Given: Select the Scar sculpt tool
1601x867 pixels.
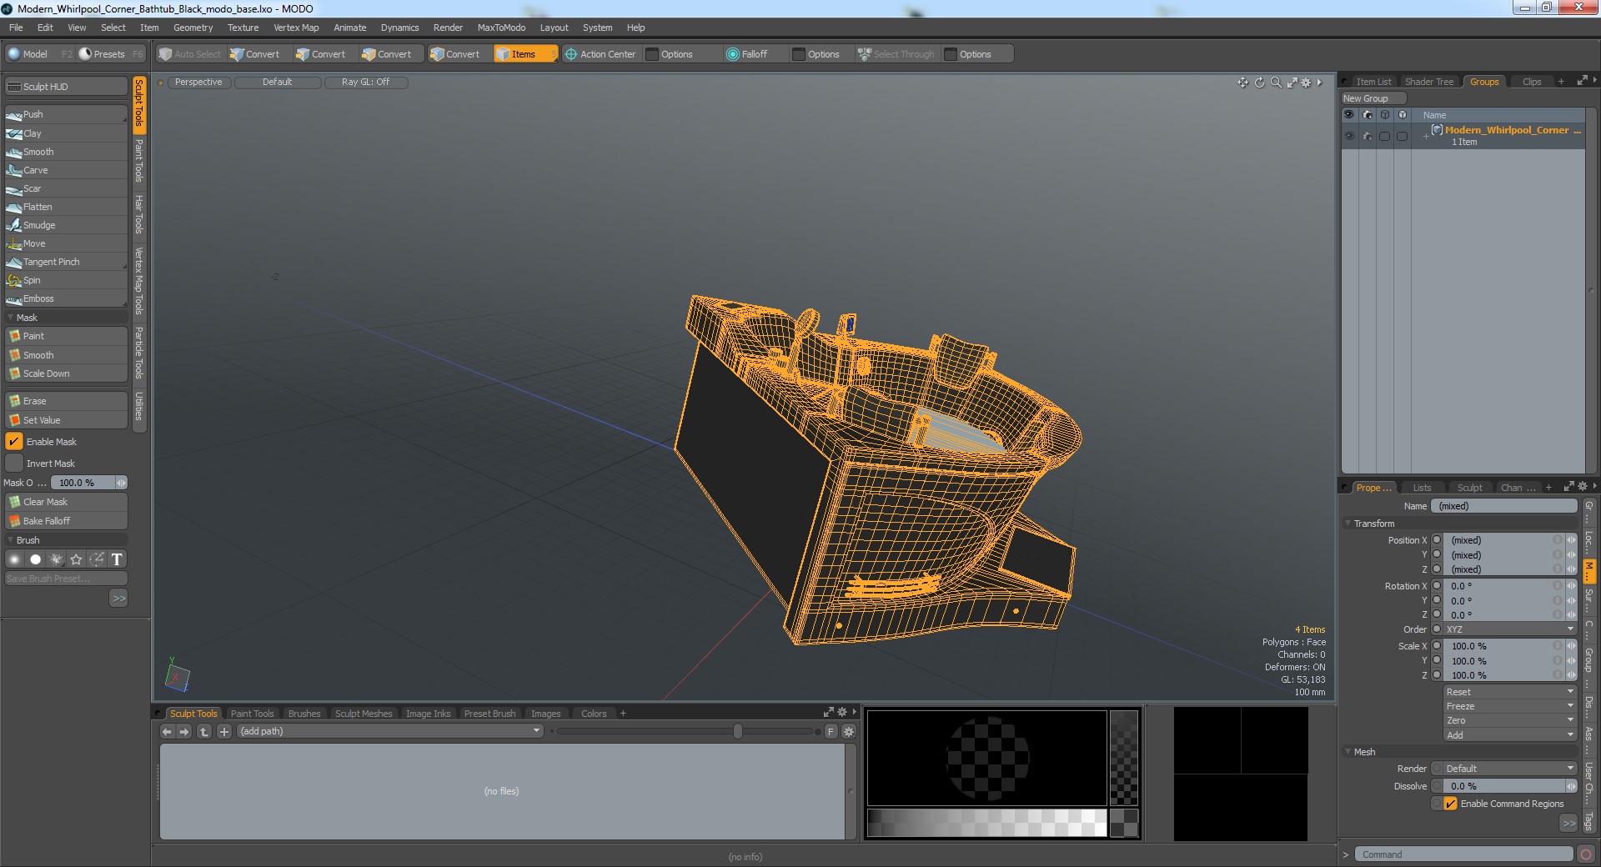Looking at the screenshot, I should coord(66,188).
